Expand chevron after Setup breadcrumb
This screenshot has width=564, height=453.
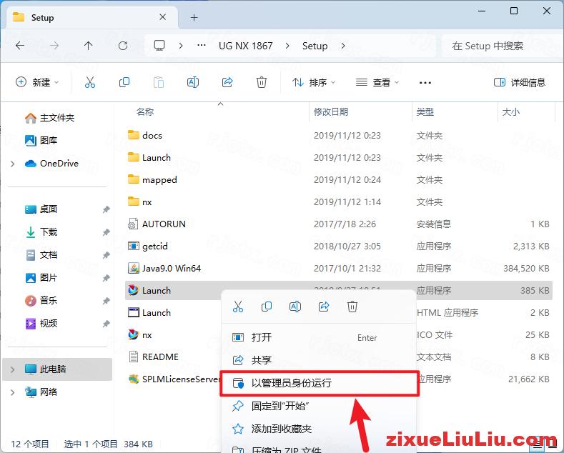pyautogui.click(x=343, y=46)
